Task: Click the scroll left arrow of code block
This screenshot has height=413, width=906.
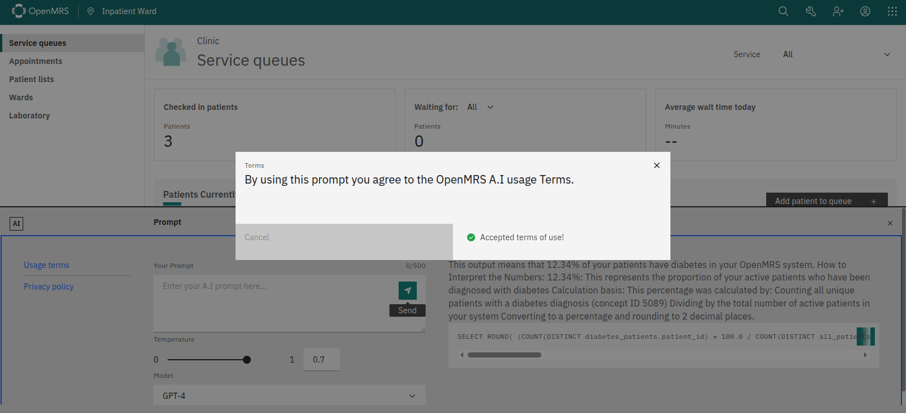Action: (462, 355)
